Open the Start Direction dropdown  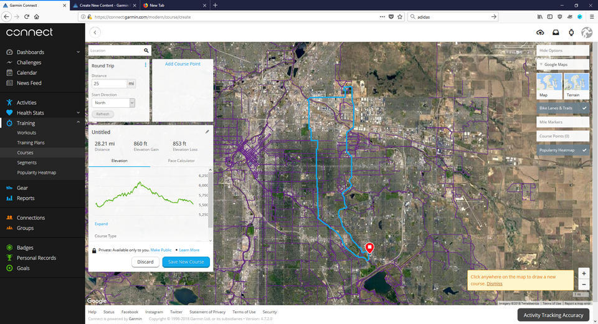point(113,103)
